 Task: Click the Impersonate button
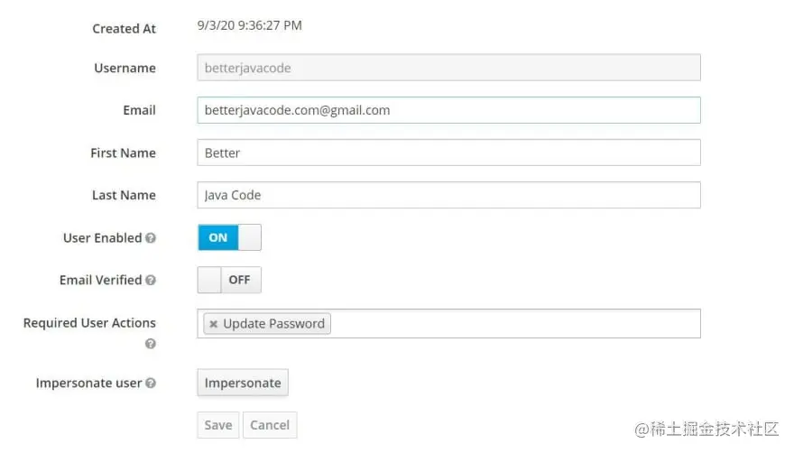243,383
